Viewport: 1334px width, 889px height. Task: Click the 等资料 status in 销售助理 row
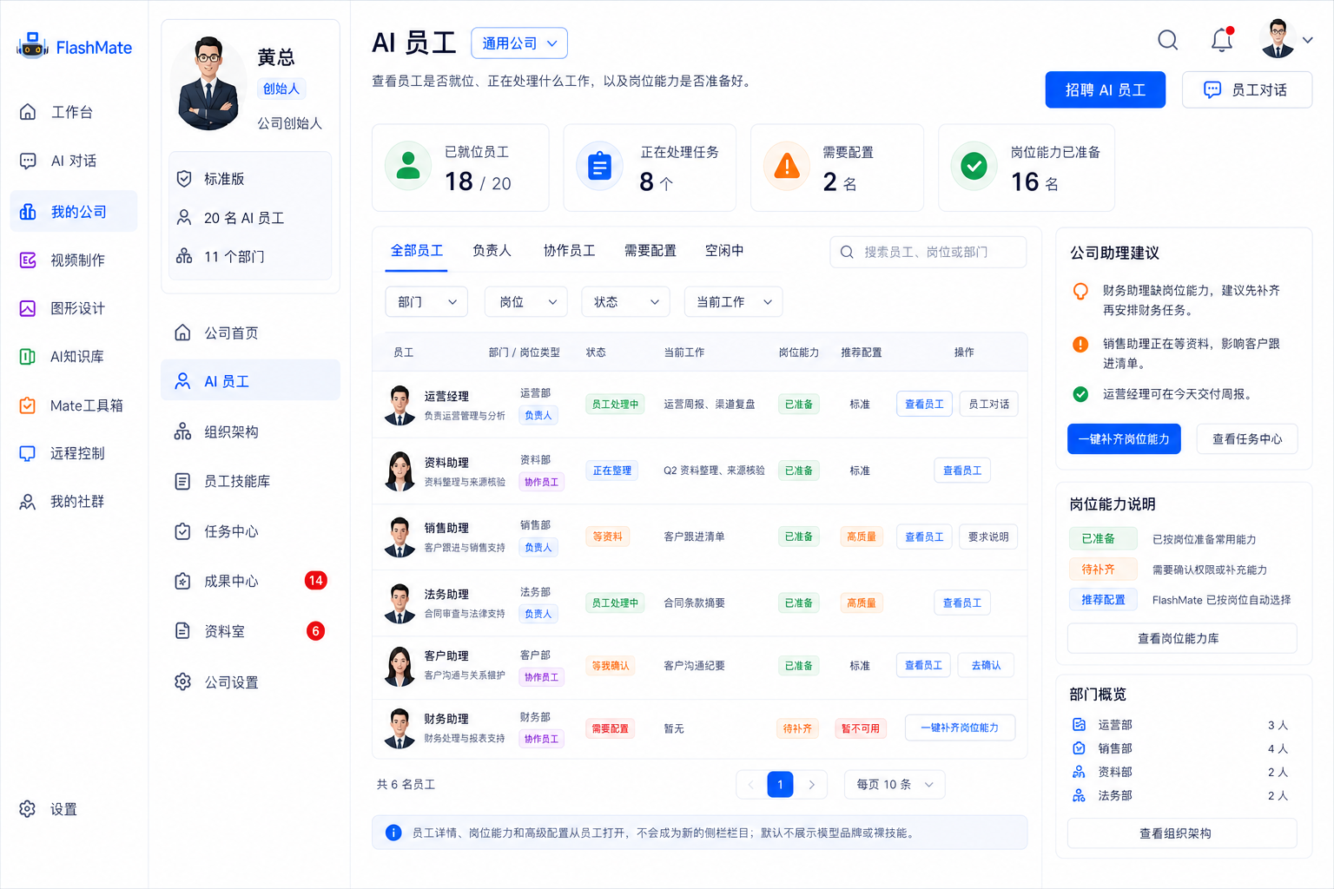coord(607,537)
